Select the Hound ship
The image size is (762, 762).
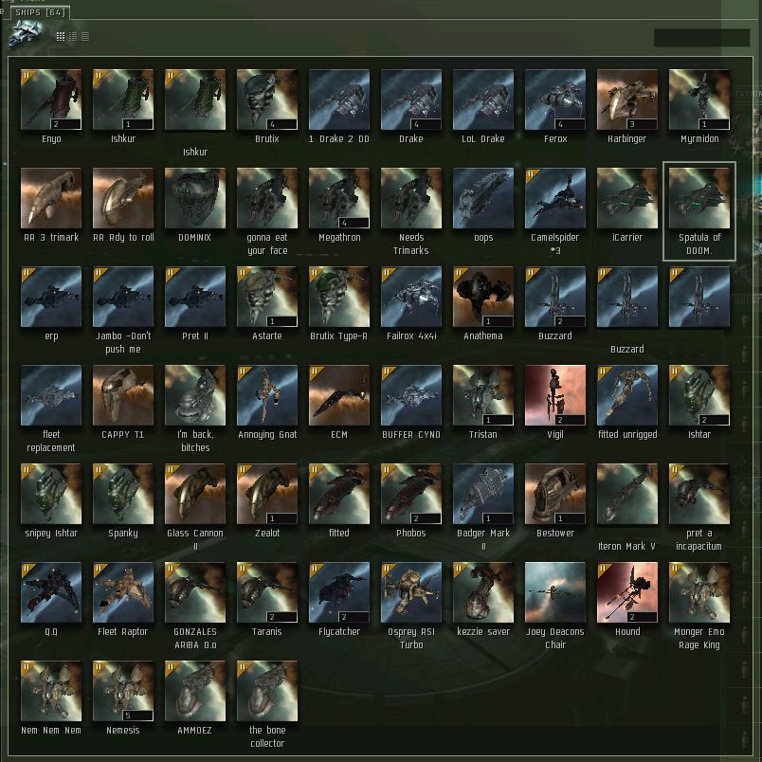(626, 592)
